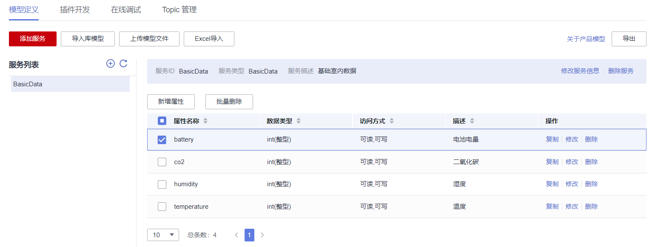
Task: Uncheck the battery row checkbox
Action: coord(162,139)
